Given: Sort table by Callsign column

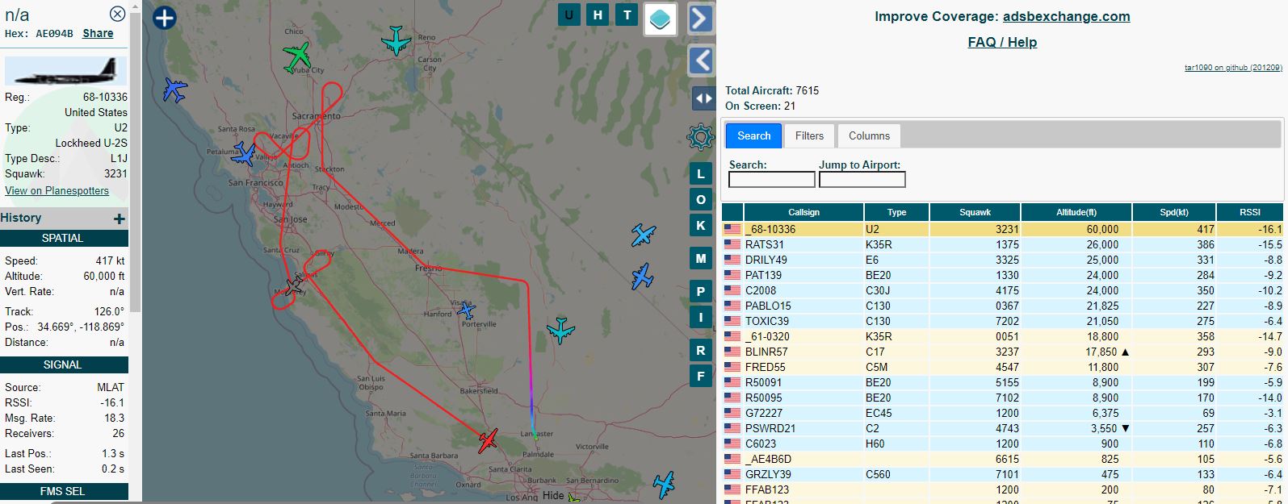Looking at the screenshot, I should (803, 212).
